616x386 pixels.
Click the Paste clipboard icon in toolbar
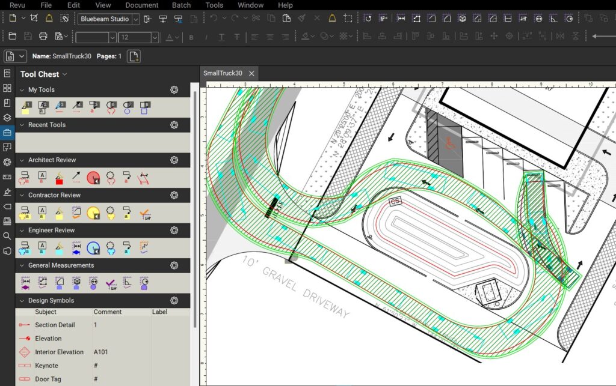tap(288, 19)
